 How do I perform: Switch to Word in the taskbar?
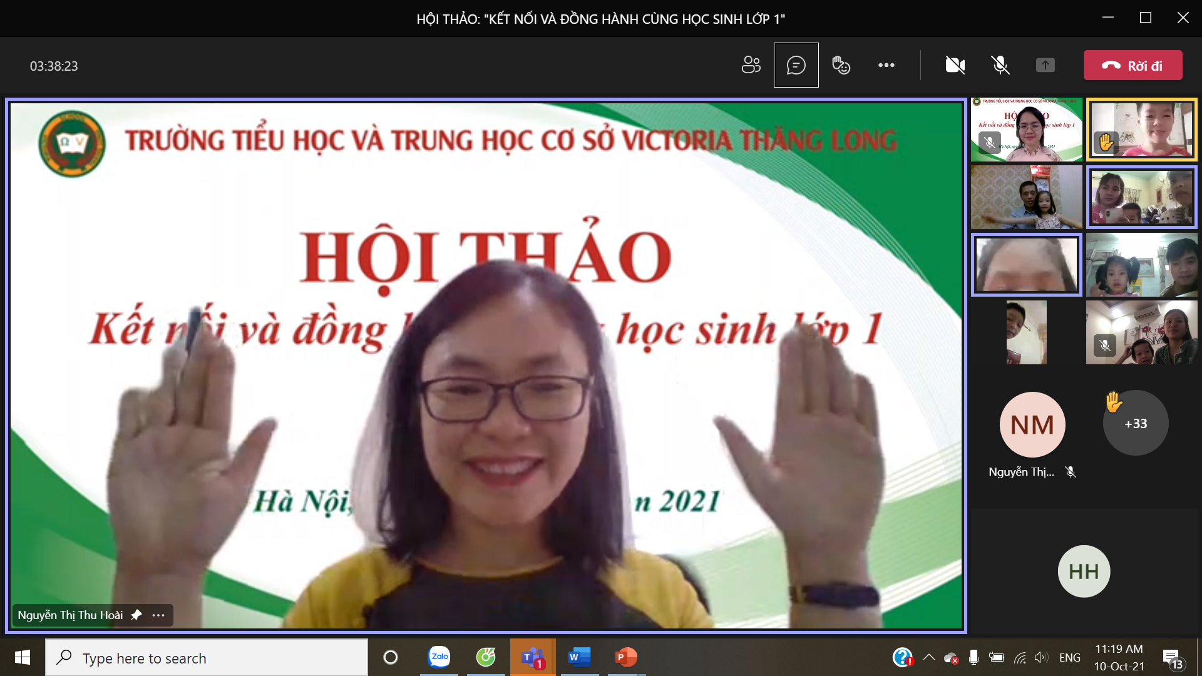coord(579,657)
